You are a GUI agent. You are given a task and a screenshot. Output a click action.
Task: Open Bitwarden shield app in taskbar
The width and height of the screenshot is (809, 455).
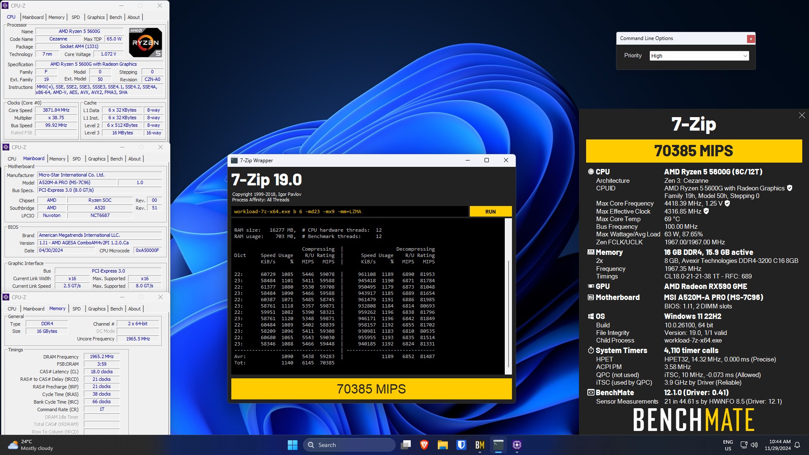(x=461, y=445)
